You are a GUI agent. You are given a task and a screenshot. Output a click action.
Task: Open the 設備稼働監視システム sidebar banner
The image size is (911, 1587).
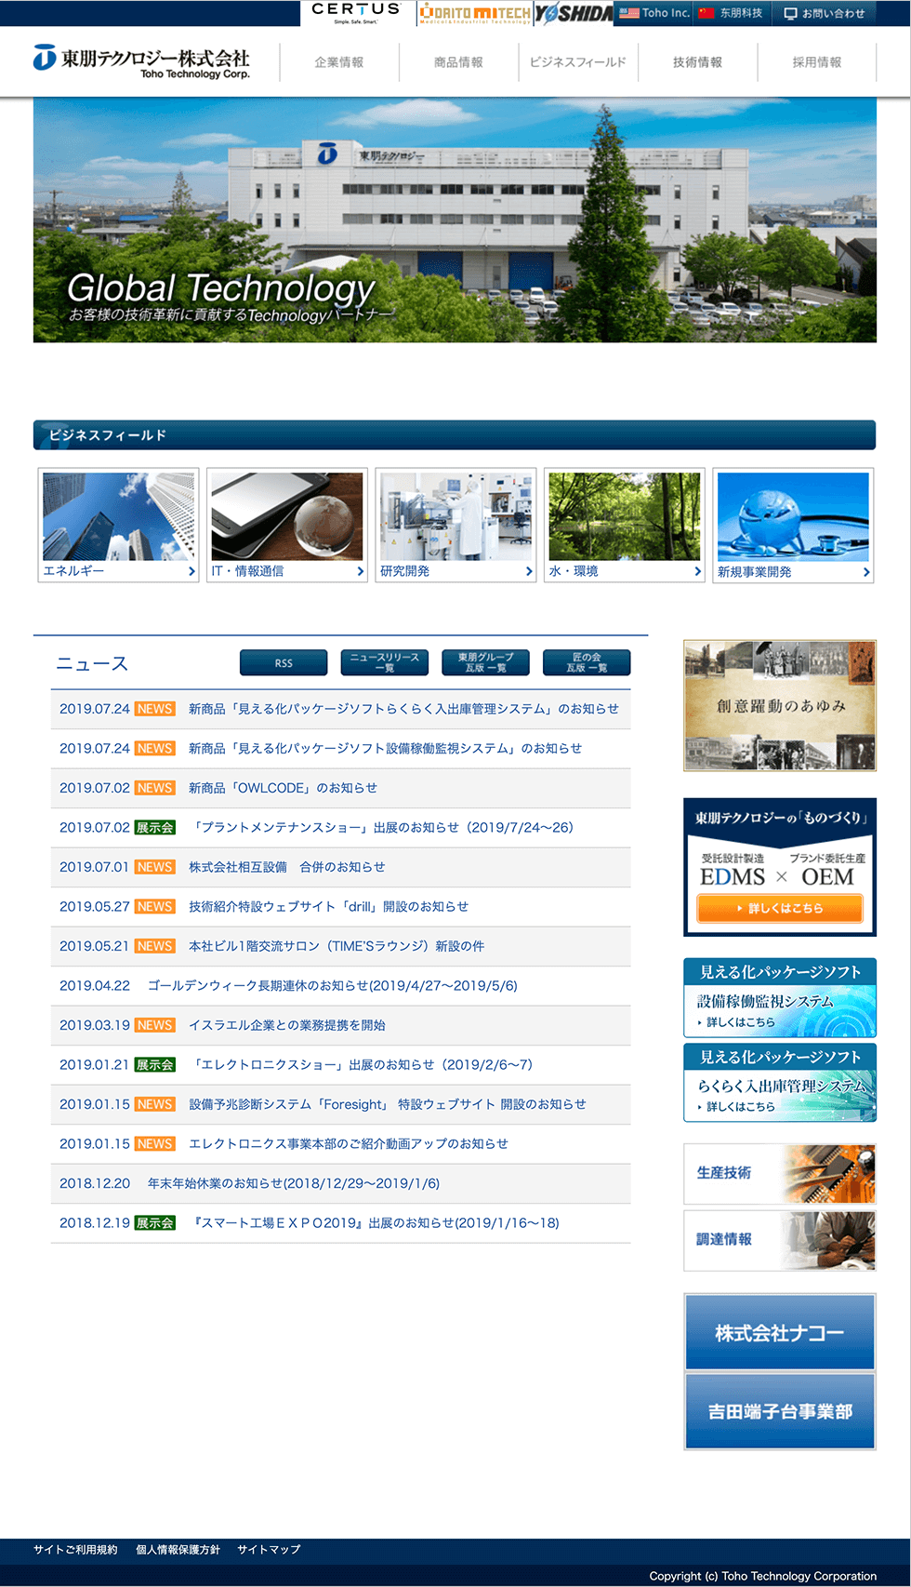click(x=780, y=997)
